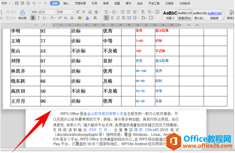
Task: Toggle Superscript formatting
Action: pyautogui.click(x=59, y=18)
